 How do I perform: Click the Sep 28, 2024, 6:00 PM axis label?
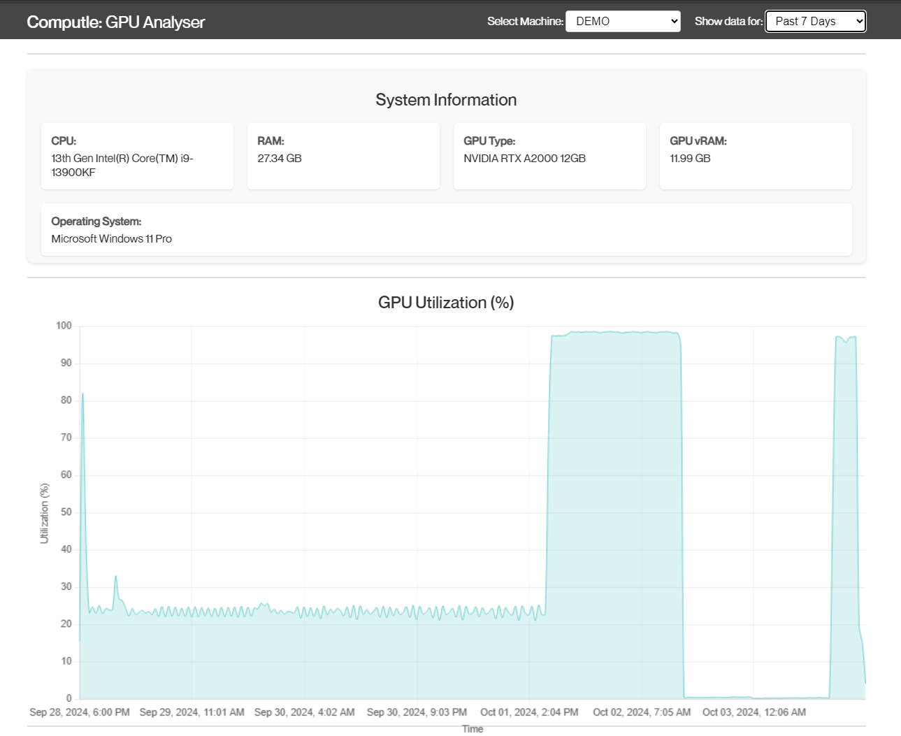(x=80, y=712)
